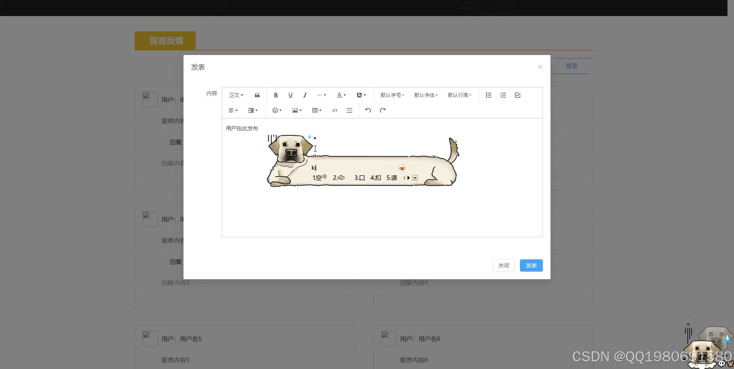The height and width of the screenshot is (369, 734).
Task: Toggle underline formatting
Action: [290, 95]
